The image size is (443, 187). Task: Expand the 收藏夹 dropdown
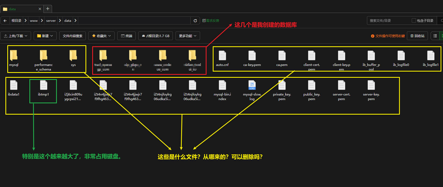point(101,36)
